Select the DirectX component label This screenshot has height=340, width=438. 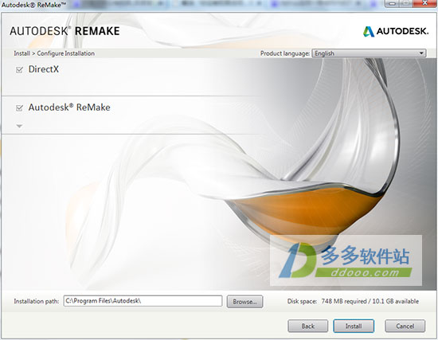(x=44, y=69)
